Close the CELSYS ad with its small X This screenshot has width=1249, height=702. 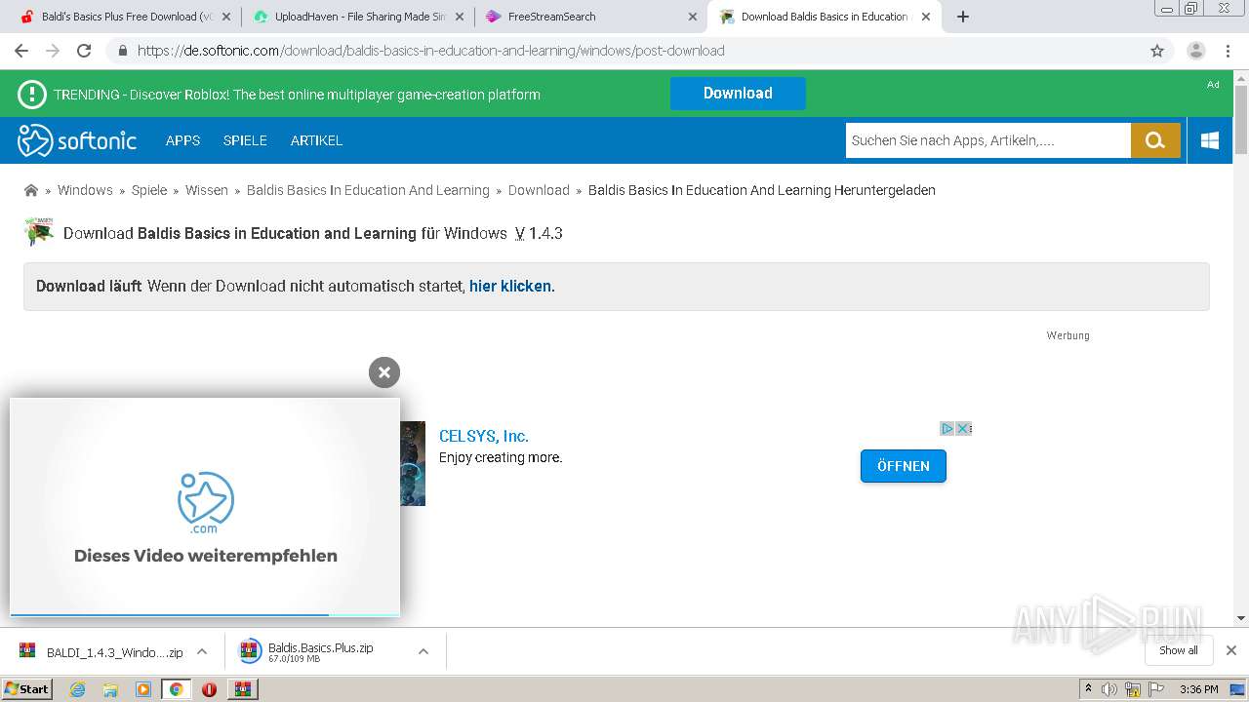coord(963,428)
